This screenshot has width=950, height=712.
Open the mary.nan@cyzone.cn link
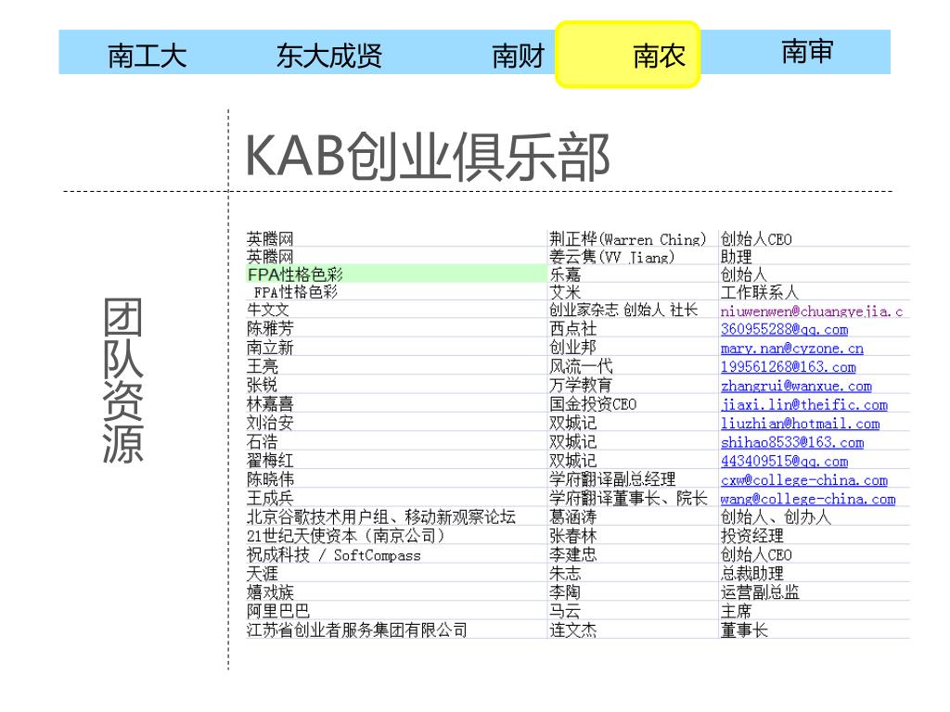pyautogui.click(x=792, y=349)
